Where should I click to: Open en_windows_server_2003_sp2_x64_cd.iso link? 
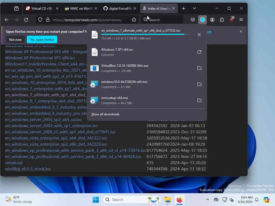pos(43,119)
